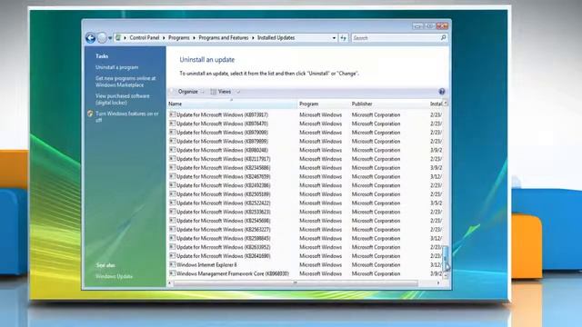The image size is (582, 327).
Task: Click the Installed Updates breadcrumb
Action: click(x=276, y=38)
